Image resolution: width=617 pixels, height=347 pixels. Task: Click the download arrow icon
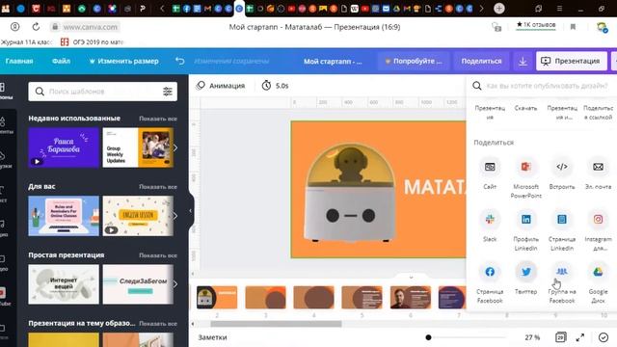pyautogui.click(x=523, y=62)
